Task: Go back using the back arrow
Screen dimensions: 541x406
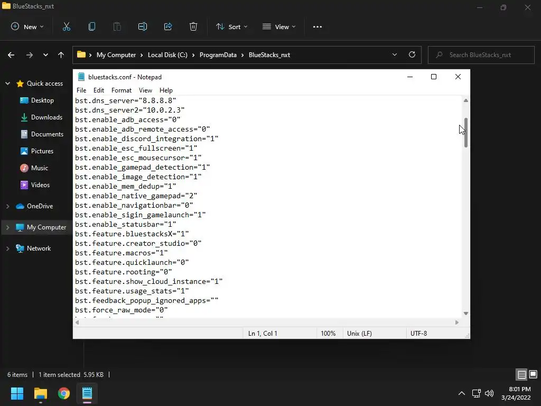Action: 11,55
